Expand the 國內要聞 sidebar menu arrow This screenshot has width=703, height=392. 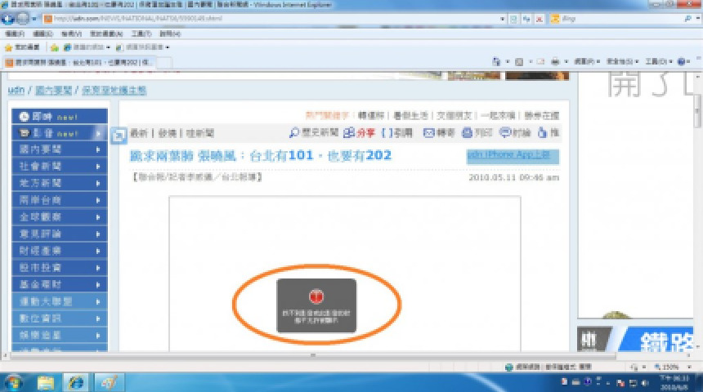[x=98, y=149]
